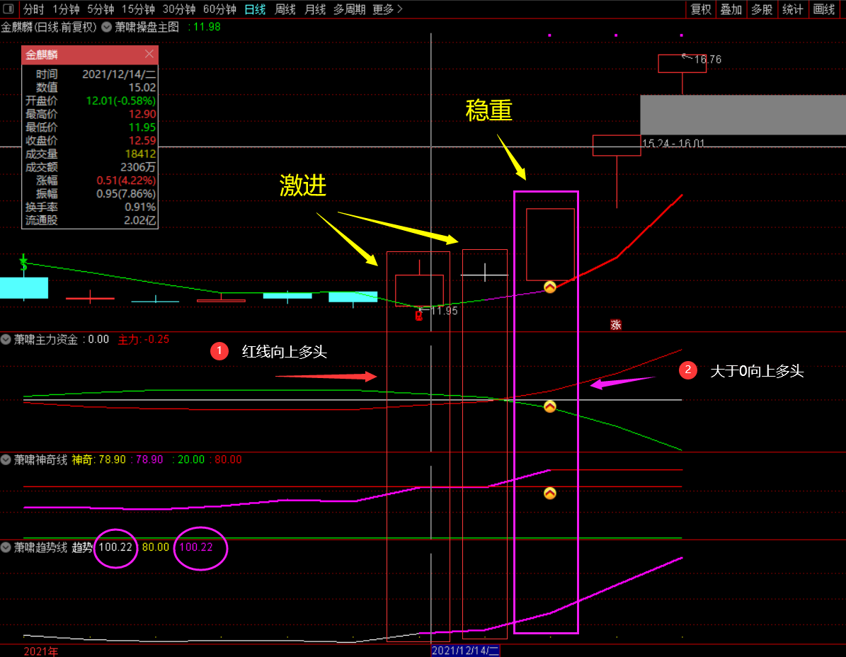Open the 统计 statistics tool

click(x=793, y=9)
